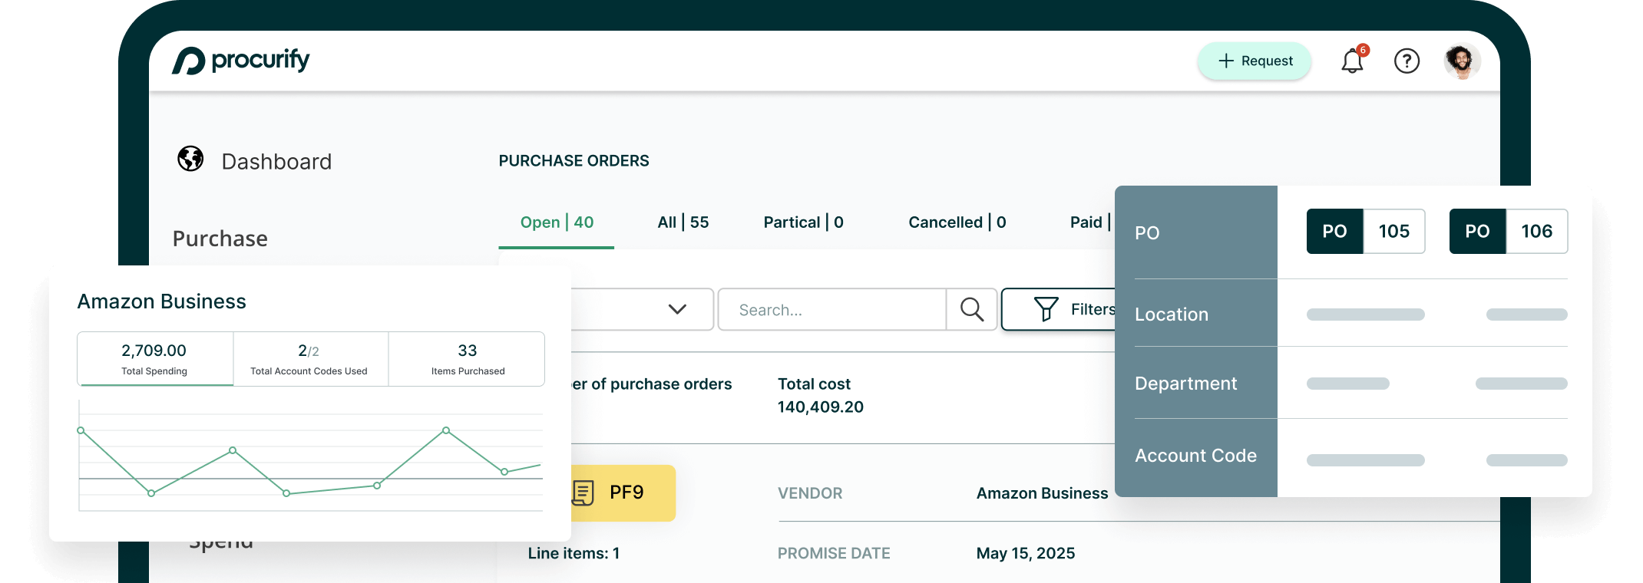Click the PF9 document icon
Screen dimensions: 1643x583
(x=583, y=492)
